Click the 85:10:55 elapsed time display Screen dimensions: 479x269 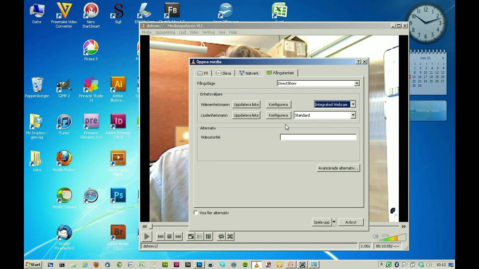point(387,246)
